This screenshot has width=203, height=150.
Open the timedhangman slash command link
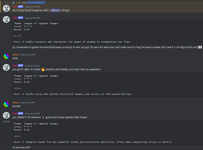pos(36,3)
